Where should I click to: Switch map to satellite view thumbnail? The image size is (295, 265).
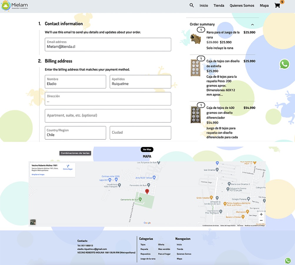[33, 222]
